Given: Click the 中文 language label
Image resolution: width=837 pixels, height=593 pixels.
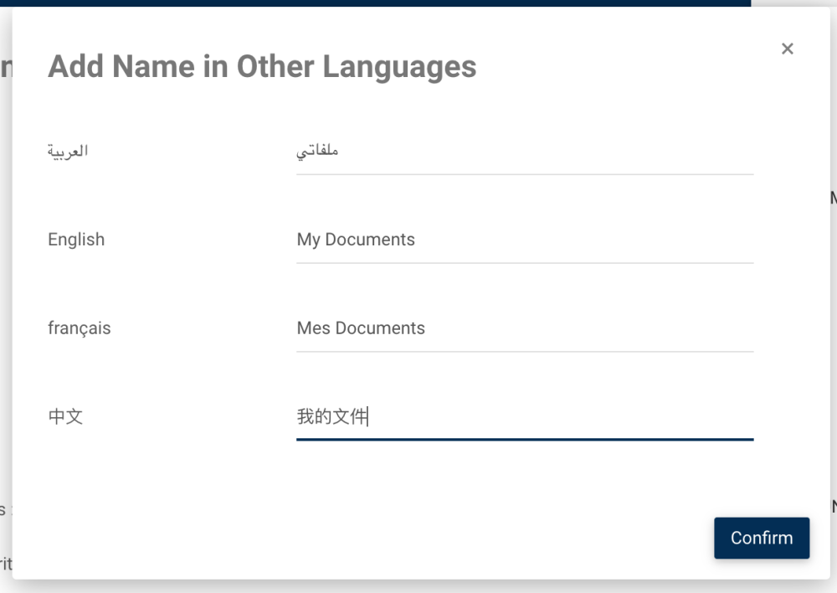Looking at the screenshot, I should pos(65,416).
